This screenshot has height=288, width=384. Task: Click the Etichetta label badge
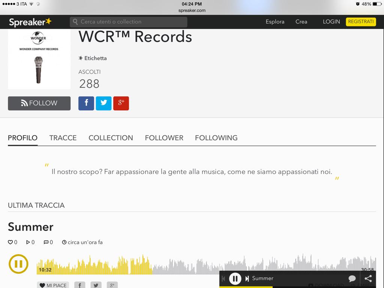pos(93,58)
